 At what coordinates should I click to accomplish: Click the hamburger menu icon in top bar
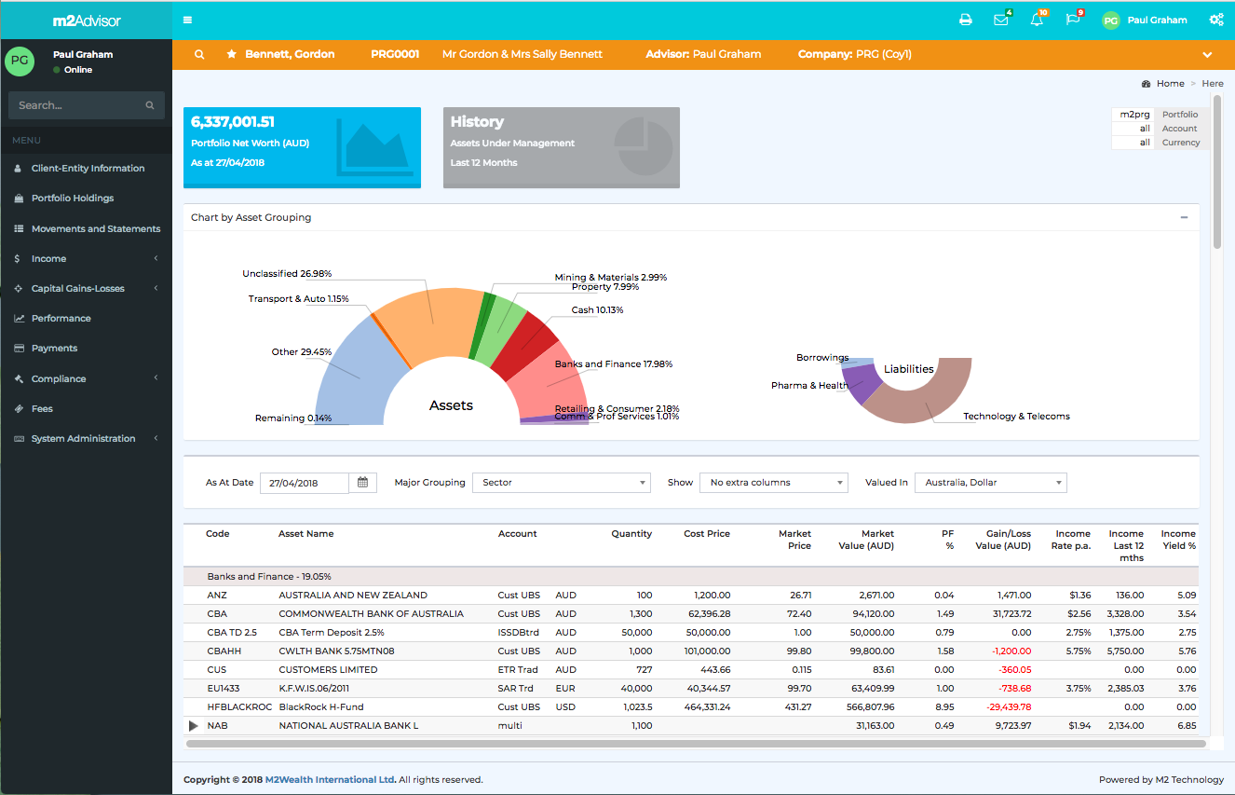tap(188, 20)
